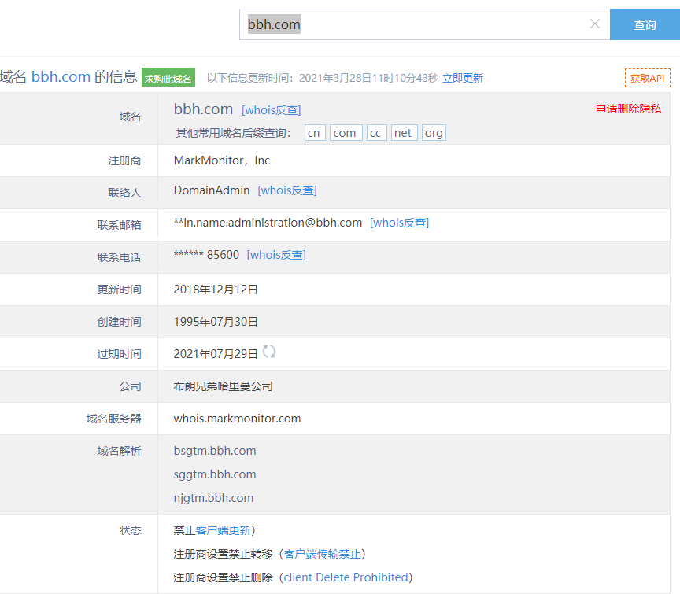Click the green 求购此域名 badge
The width and height of the screenshot is (680, 594).
pyautogui.click(x=168, y=78)
